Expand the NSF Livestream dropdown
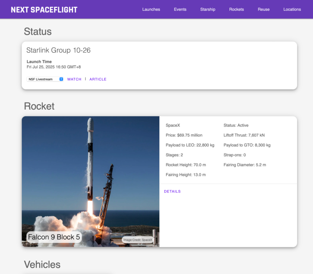 point(45,79)
